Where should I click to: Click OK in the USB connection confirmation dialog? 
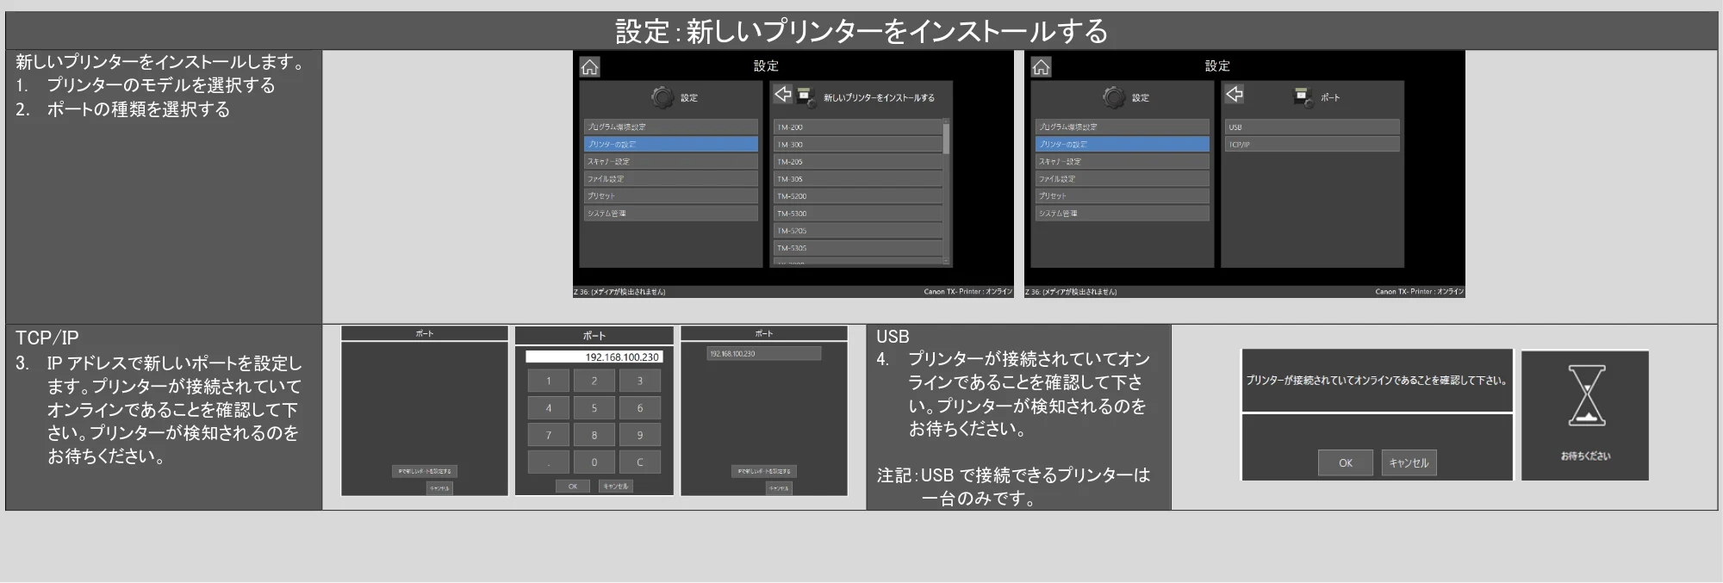[x=1346, y=462]
